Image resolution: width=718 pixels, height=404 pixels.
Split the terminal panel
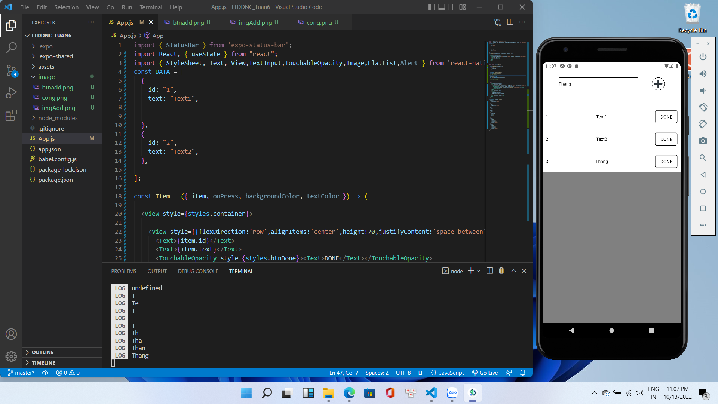490,271
